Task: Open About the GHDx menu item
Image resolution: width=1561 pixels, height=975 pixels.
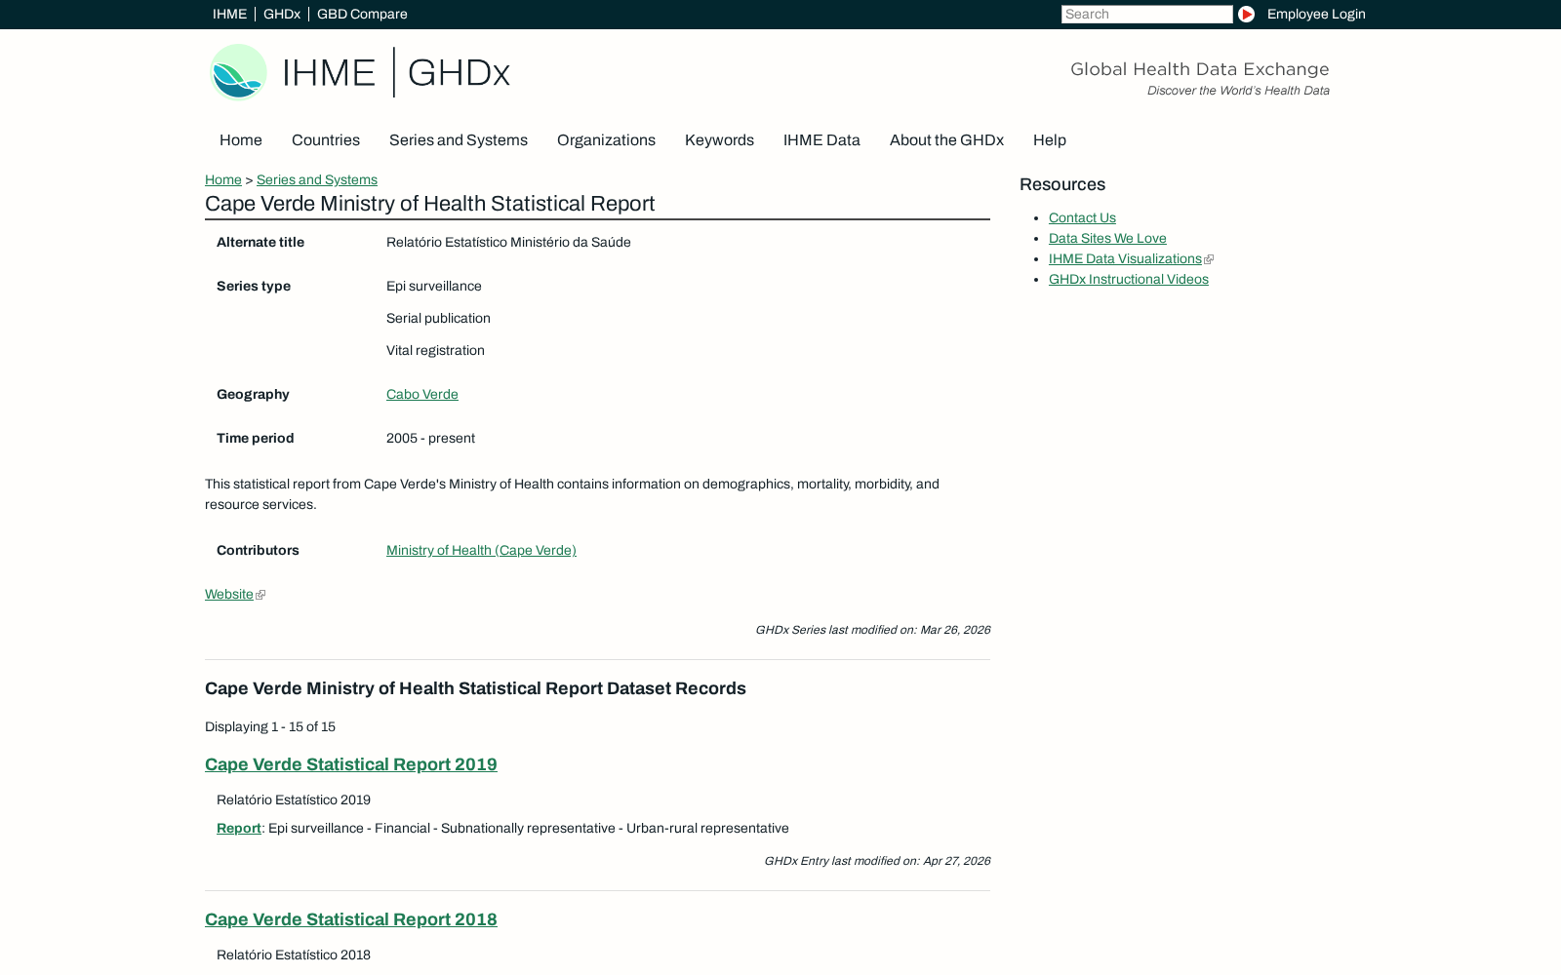Action: click(946, 140)
